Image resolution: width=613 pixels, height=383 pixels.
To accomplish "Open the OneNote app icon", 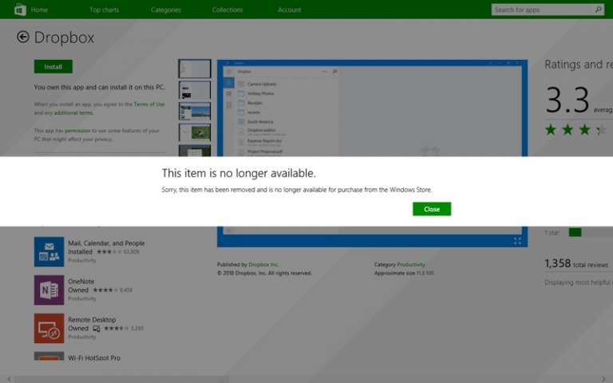I will coord(49,290).
